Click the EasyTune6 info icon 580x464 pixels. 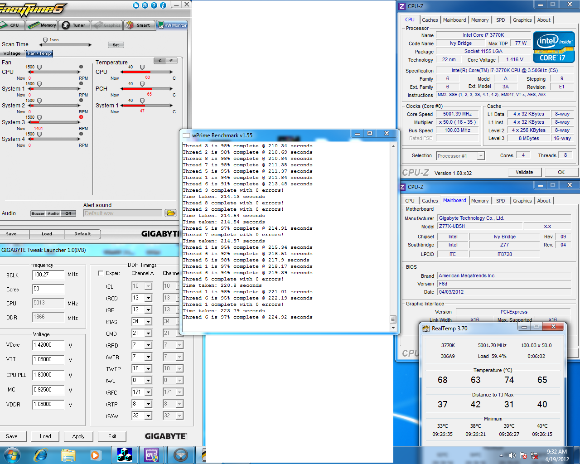(x=163, y=5)
